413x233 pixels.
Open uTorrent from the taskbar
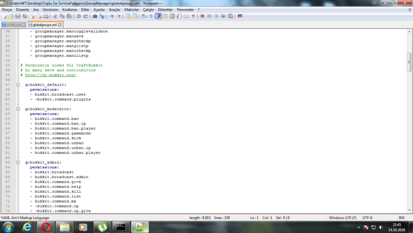click(x=102, y=227)
